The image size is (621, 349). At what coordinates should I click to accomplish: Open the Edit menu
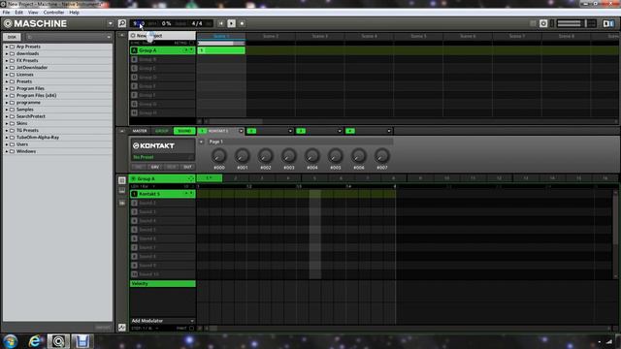[18, 13]
